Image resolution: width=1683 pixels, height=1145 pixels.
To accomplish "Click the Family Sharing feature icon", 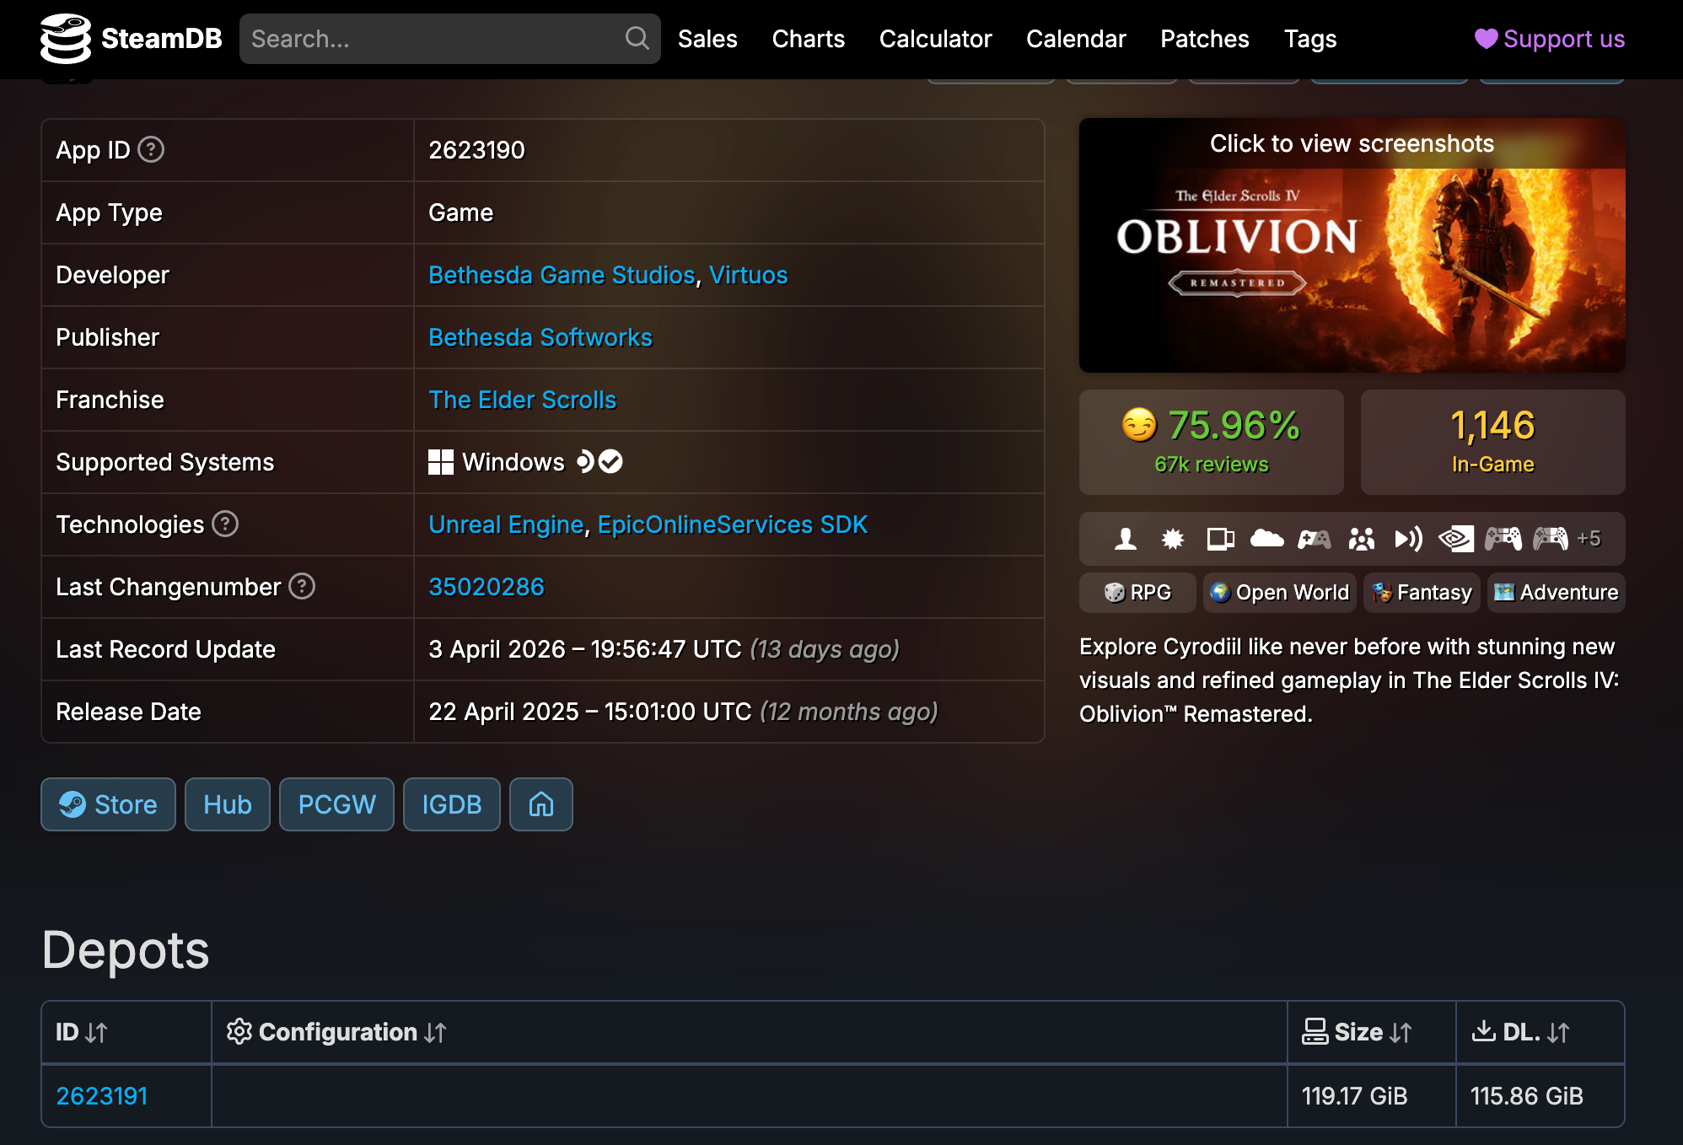I will point(1363,539).
